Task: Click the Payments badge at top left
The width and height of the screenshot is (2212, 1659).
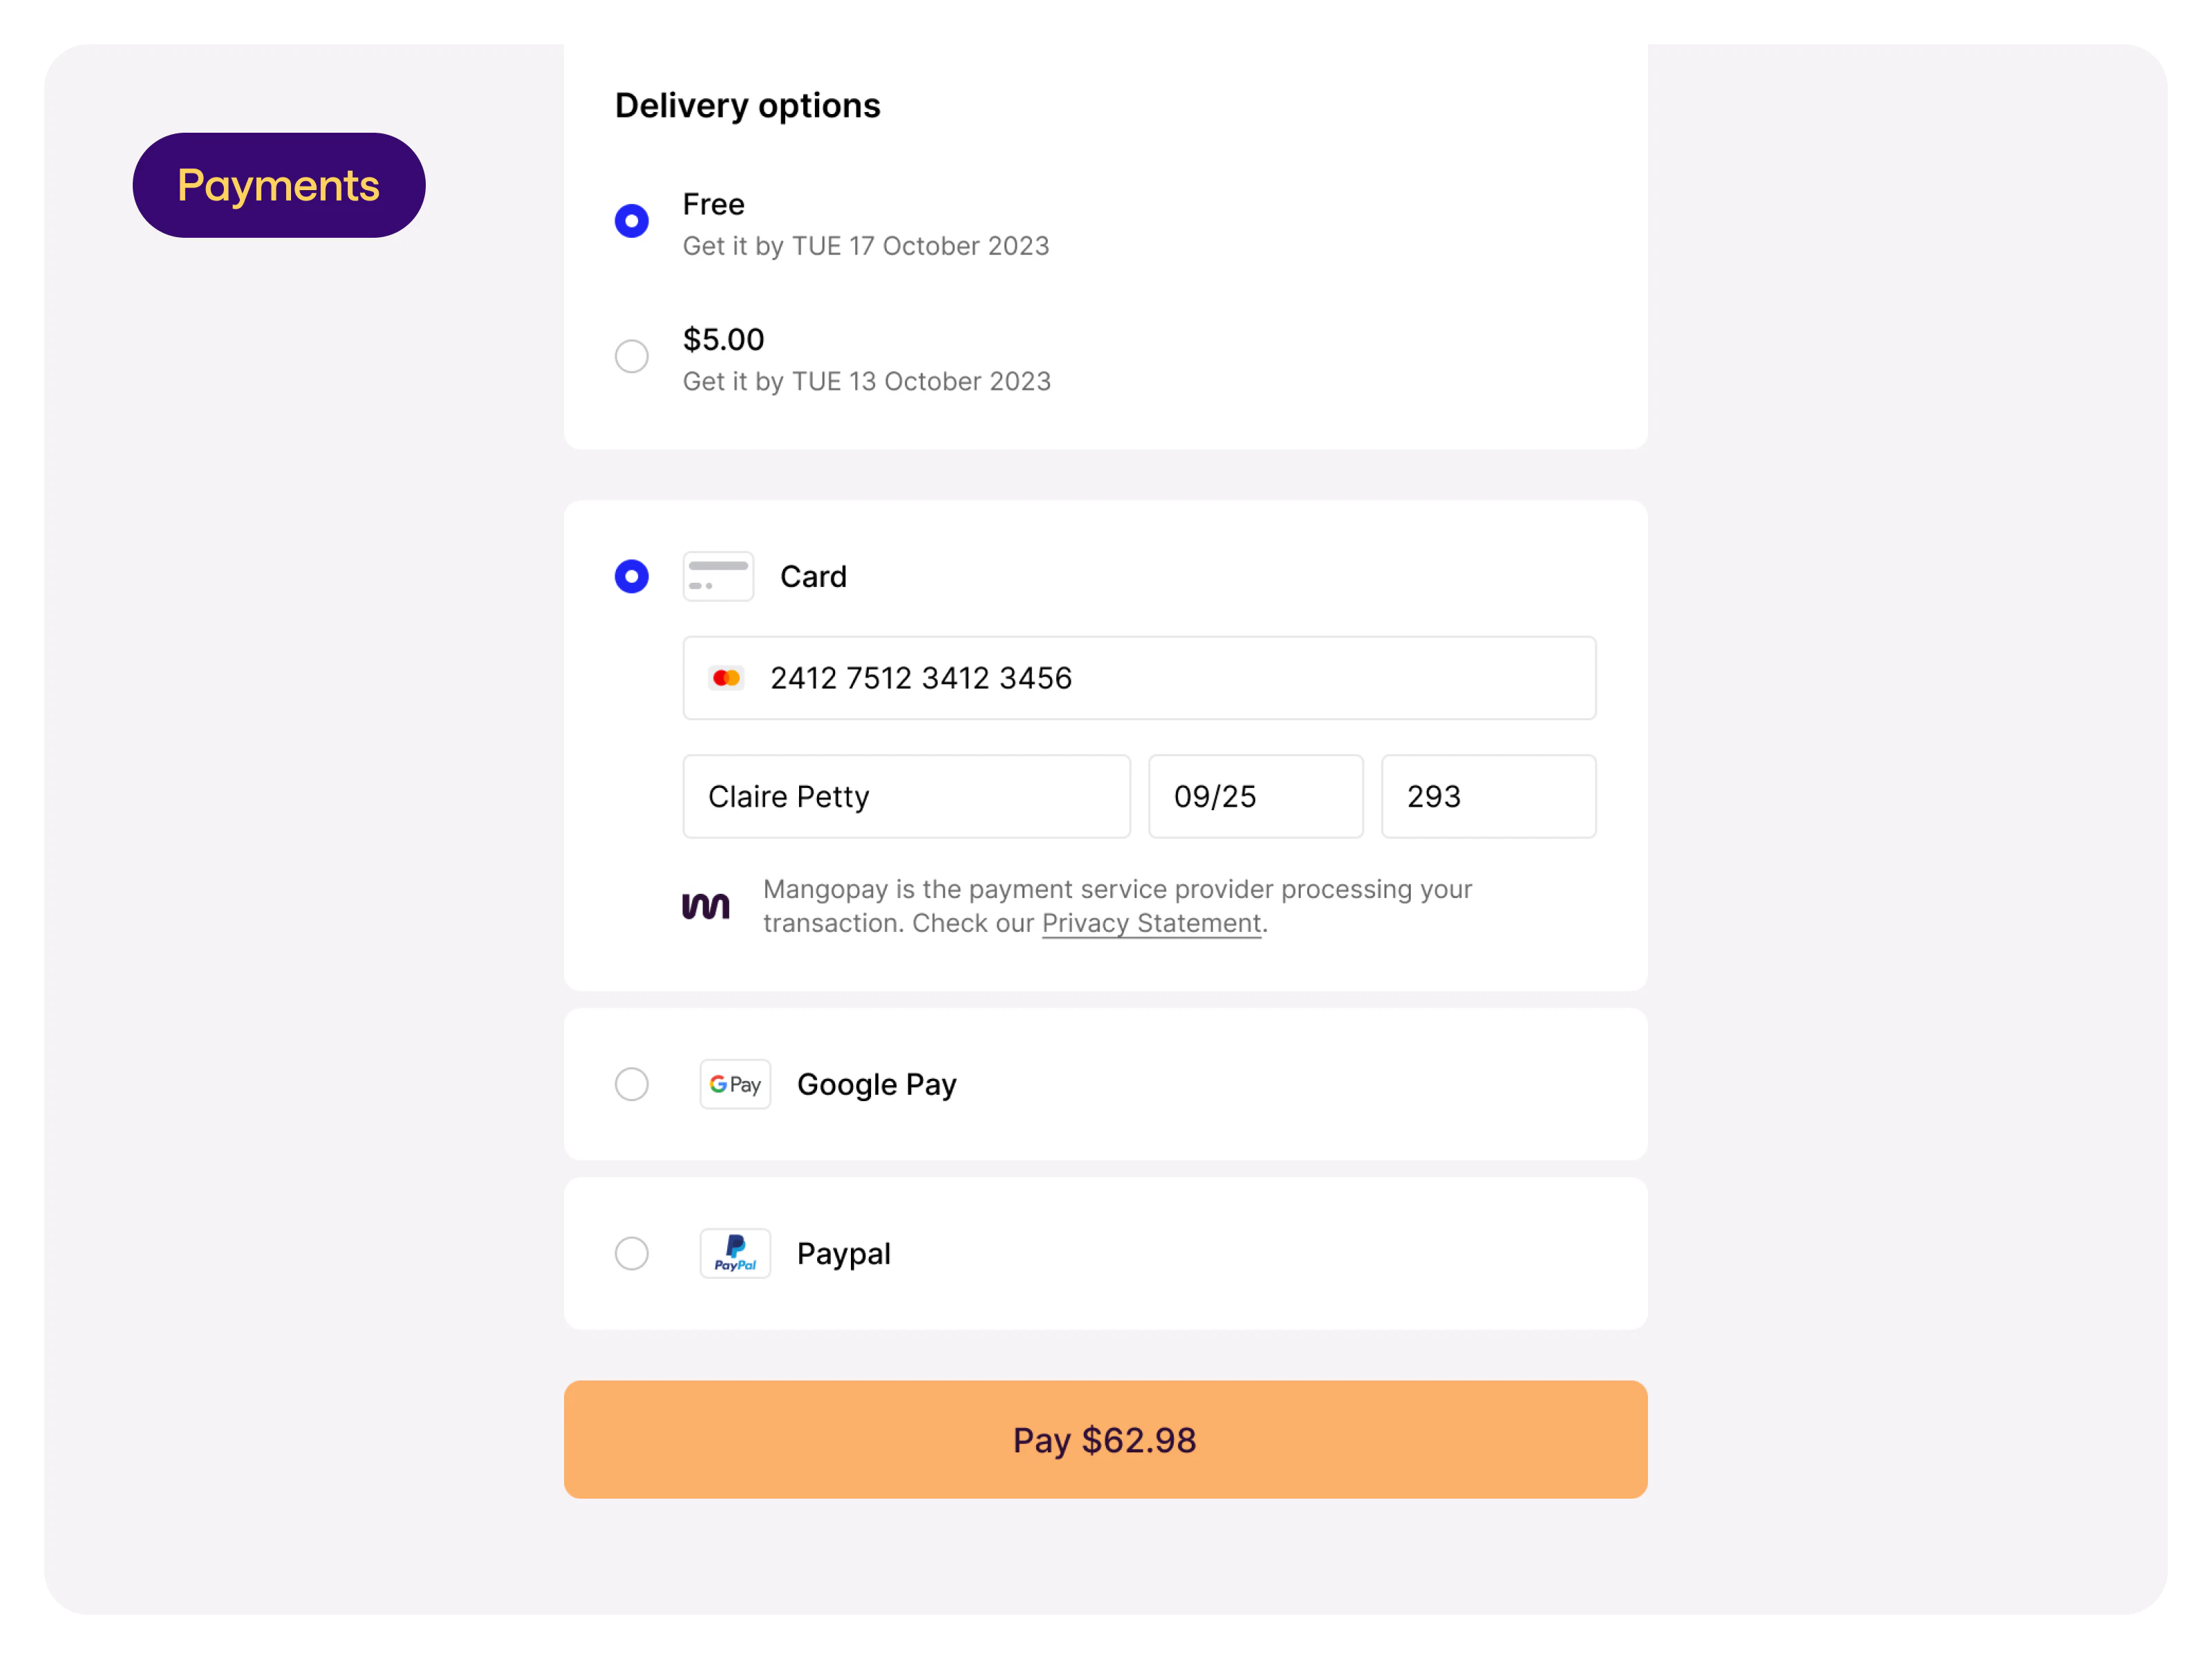Action: [x=279, y=184]
